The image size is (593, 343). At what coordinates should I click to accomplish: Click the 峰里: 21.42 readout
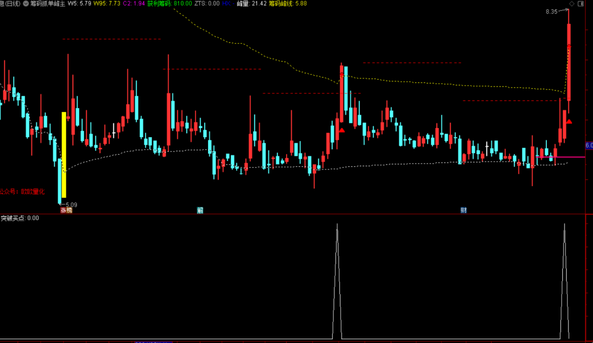click(x=251, y=3)
